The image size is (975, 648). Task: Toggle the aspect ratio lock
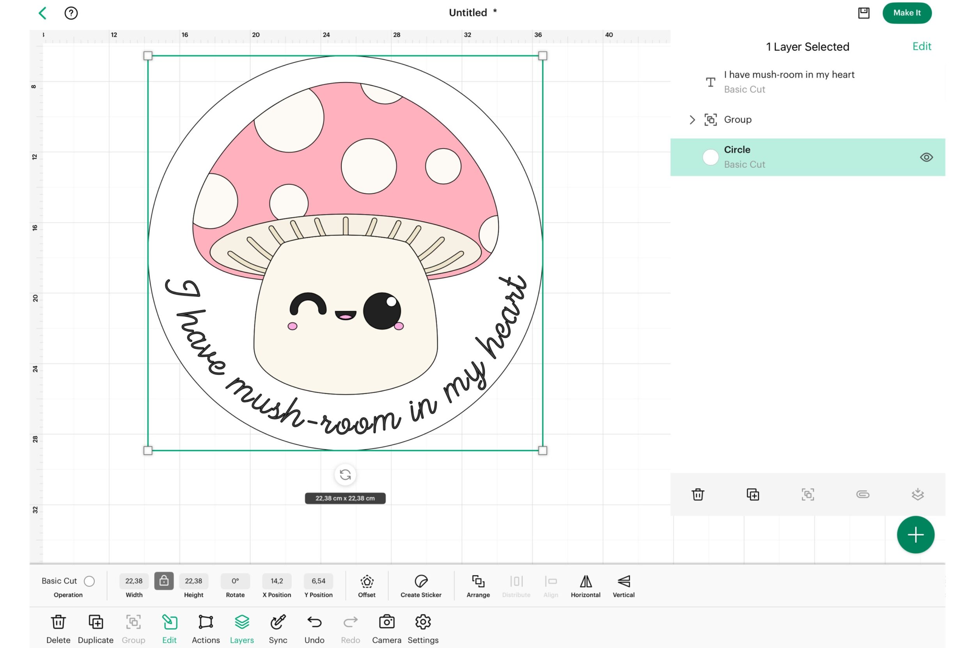coord(164,581)
